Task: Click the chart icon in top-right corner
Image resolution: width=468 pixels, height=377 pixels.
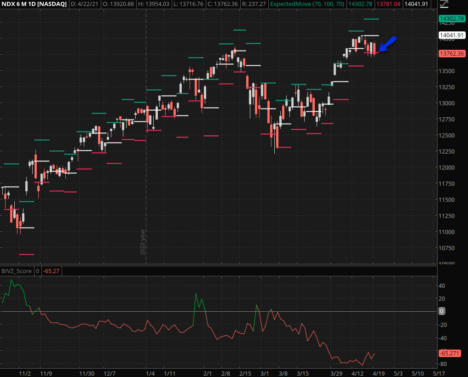Action: (x=444, y=5)
